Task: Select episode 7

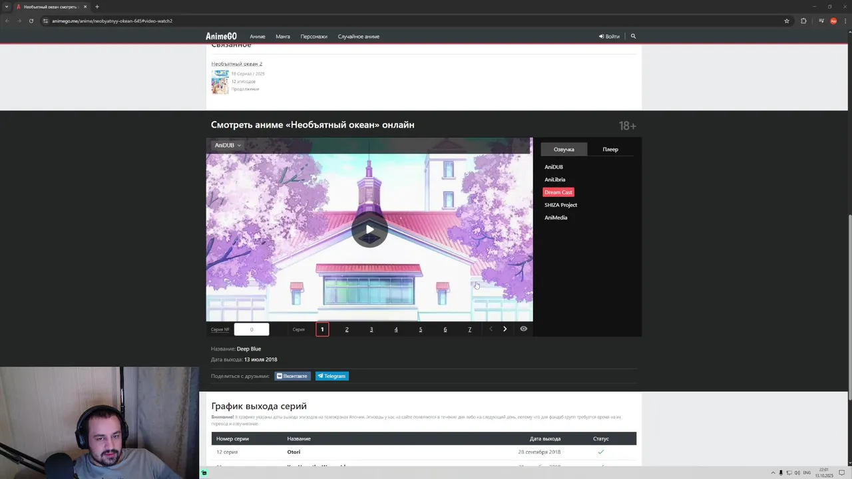Action: click(470, 329)
